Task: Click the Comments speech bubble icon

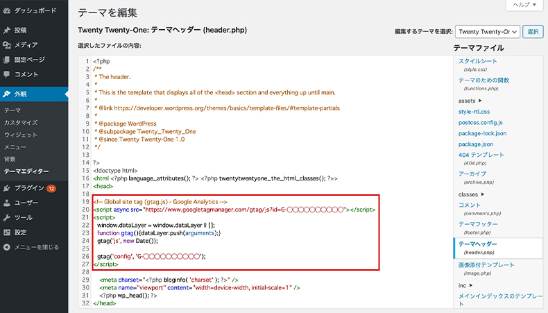Action: (x=7, y=74)
